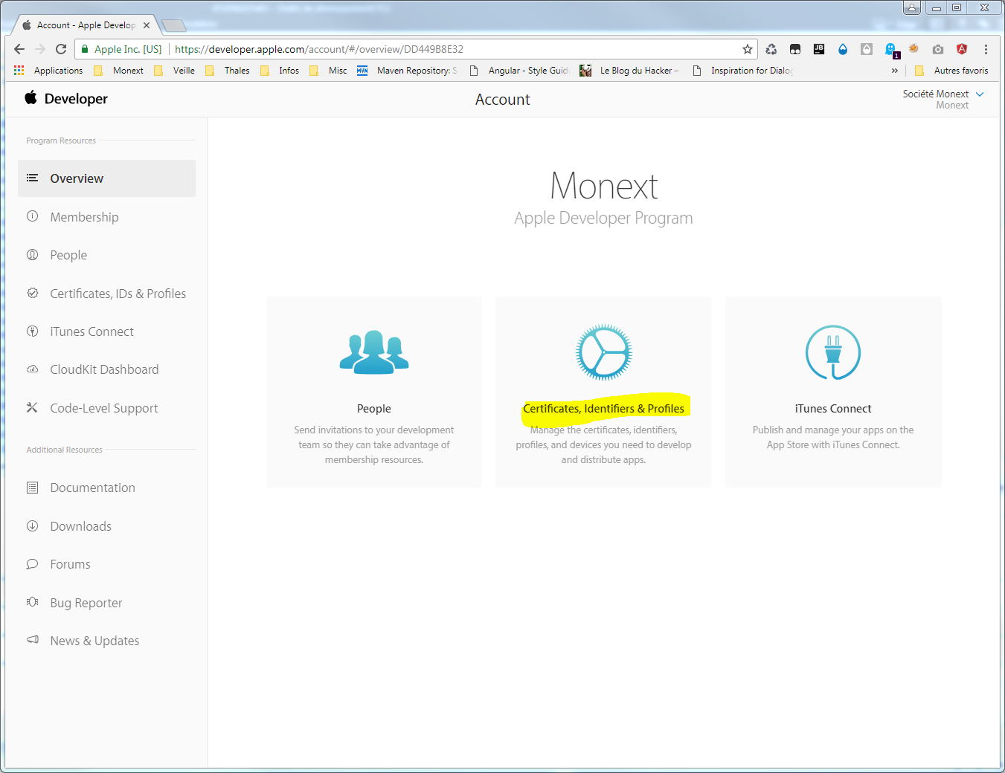Click the blue water drop extension icon

click(843, 49)
